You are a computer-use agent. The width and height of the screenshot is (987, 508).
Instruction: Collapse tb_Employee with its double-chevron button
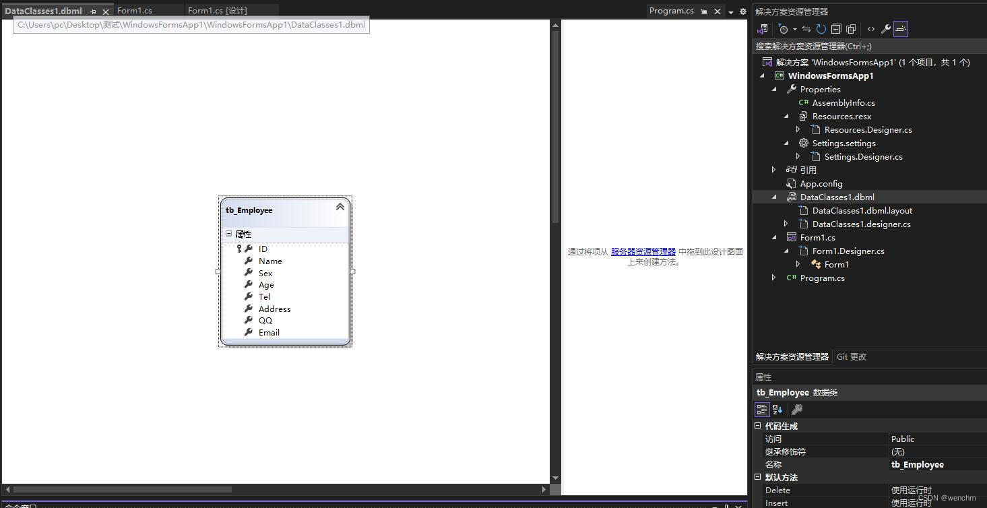(340, 207)
